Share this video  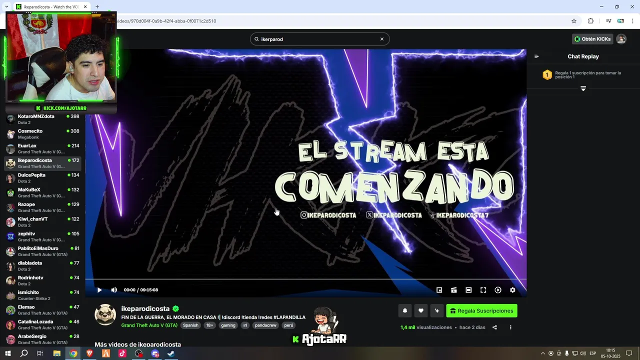[x=494, y=327]
